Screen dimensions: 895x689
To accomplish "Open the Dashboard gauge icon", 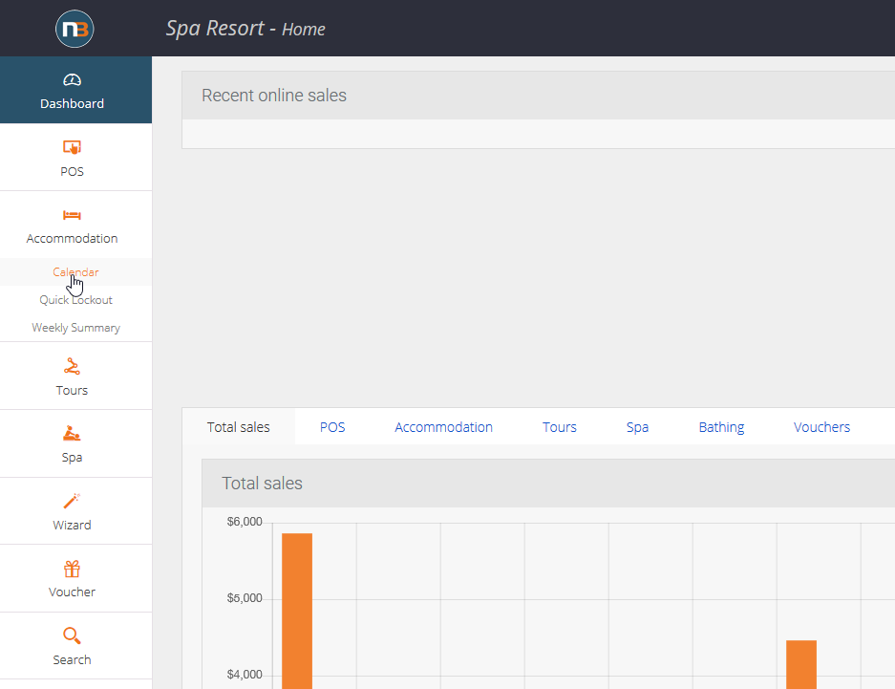I will point(72,80).
